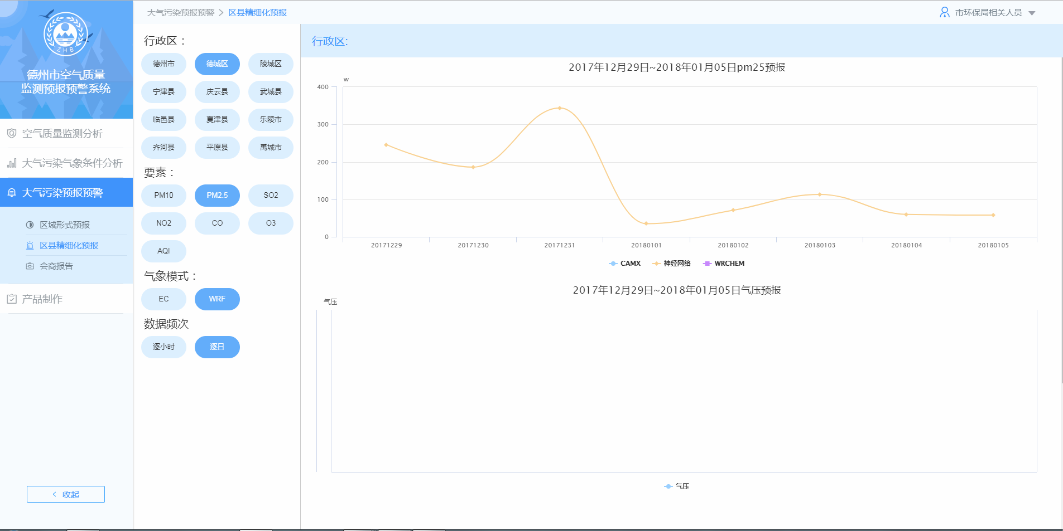The width and height of the screenshot is (1063, 531).
Task: Click the checklist icon beside 产品制作
Action: [12, 299]
